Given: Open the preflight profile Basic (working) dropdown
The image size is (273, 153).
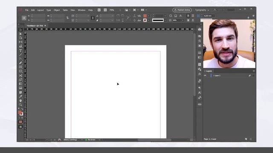Looking at the screenshot, I should (81, 140).
